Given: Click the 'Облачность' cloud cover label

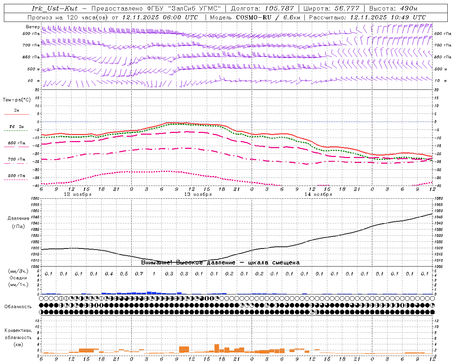Looking at the screenshot, I should [18, 307].
